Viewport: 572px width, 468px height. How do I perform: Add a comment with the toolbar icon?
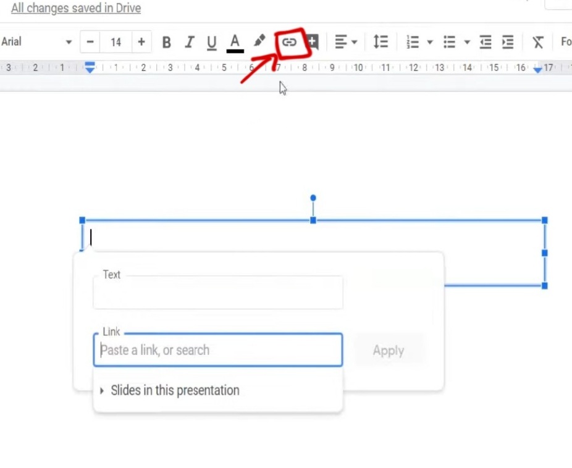(x=313, y=42)
